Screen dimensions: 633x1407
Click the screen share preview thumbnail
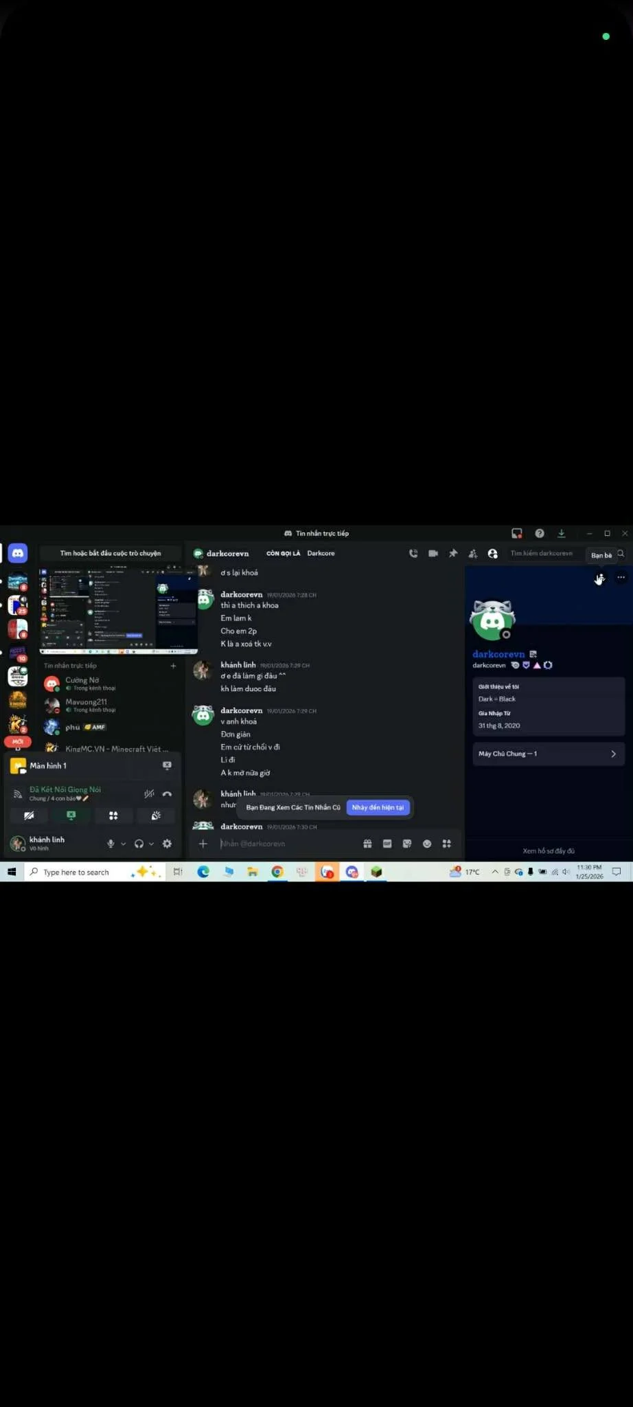tap(119, 609)
